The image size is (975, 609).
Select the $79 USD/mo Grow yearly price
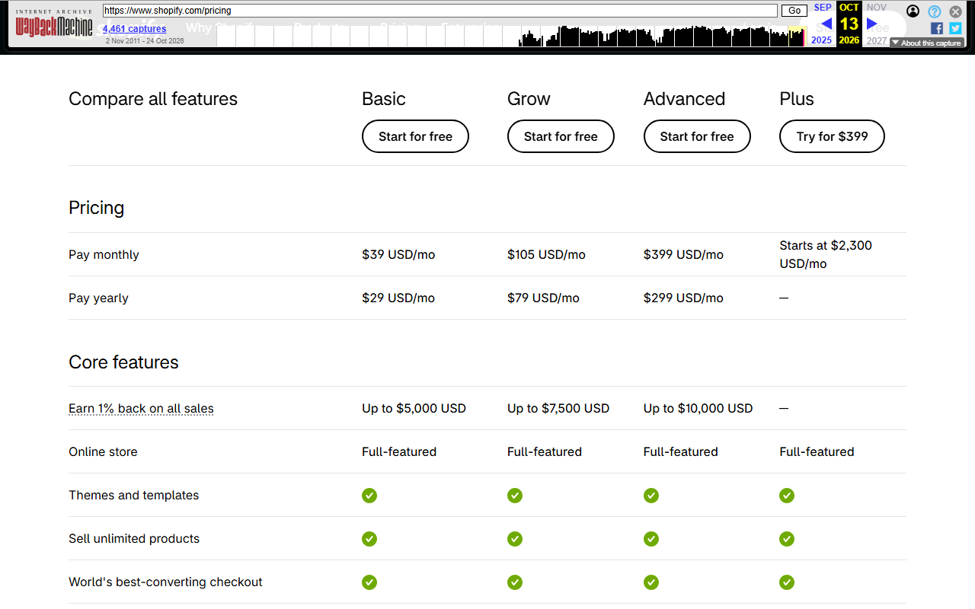543,298
